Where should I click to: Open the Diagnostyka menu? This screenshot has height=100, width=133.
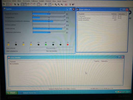(x=6, y=1)
